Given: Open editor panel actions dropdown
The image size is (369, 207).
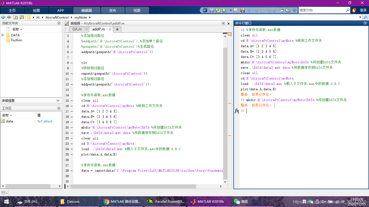Looking at the screenshot, I should 223,23.
